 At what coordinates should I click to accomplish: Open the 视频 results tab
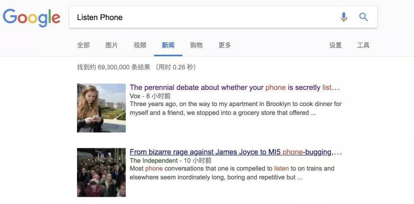140,45
